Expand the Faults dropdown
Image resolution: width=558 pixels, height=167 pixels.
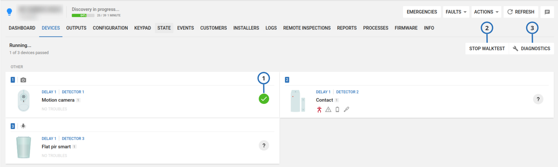[456, 12]
